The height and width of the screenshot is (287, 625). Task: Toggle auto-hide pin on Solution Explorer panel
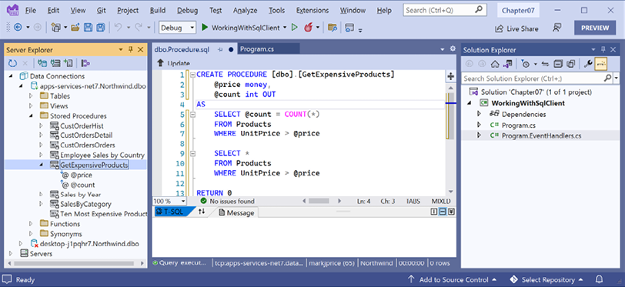click(603, 49)
